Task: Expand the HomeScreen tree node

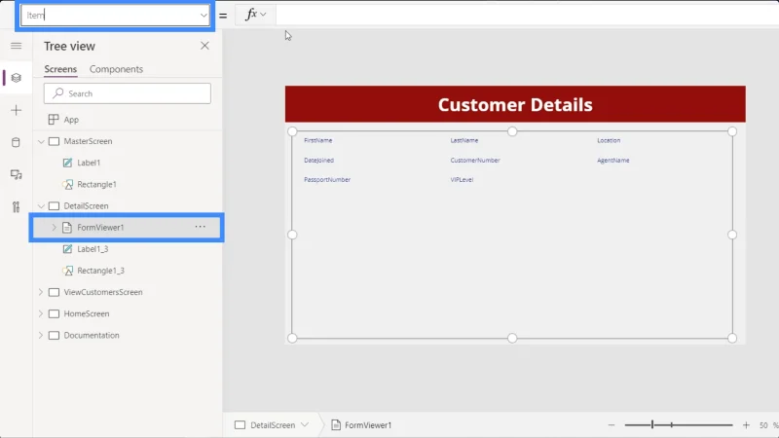Action: coord(41,313)
